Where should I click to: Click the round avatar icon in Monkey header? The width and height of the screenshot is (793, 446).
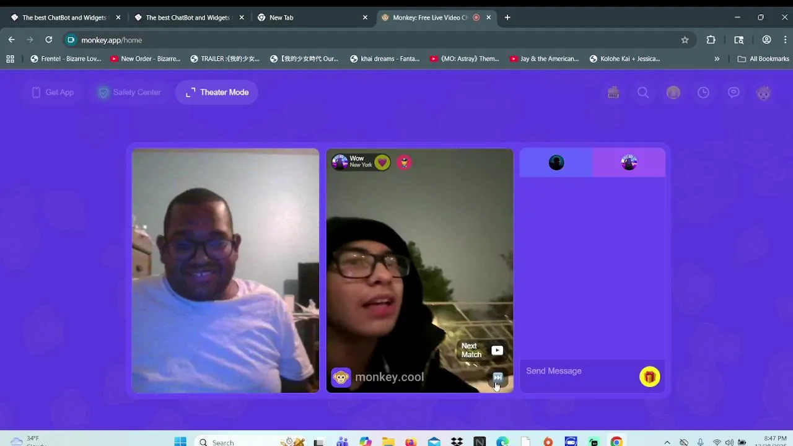pos(673,92)
